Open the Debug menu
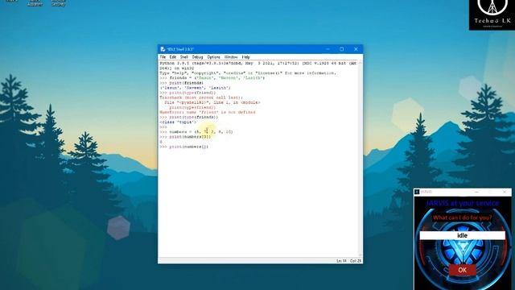The image size is (515, 290). point(197,57)
